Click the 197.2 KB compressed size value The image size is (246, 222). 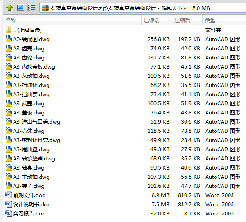tap(189, 39)
